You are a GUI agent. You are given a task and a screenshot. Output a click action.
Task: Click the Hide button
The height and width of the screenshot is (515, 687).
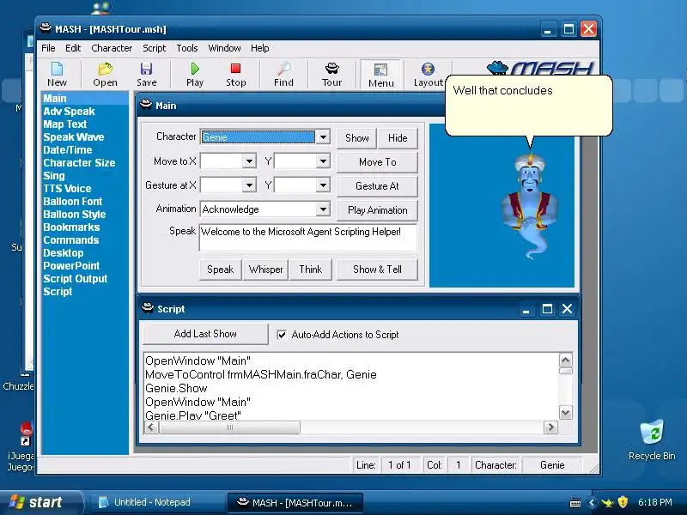[398, 138]
